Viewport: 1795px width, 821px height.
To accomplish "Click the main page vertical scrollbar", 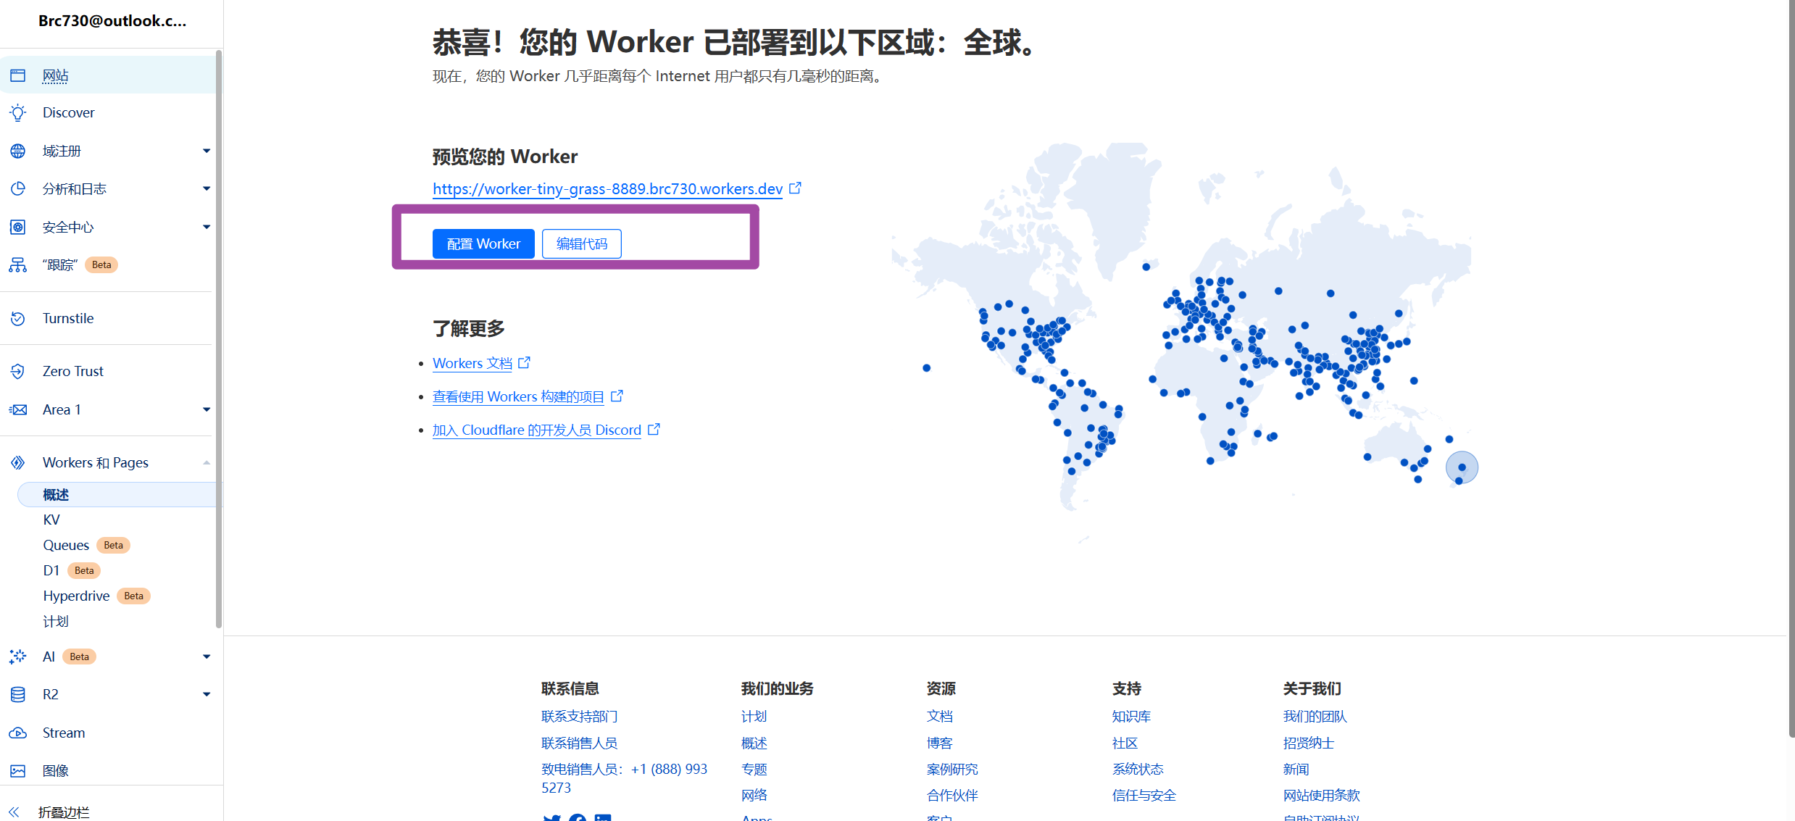I will coord(1791,370).
